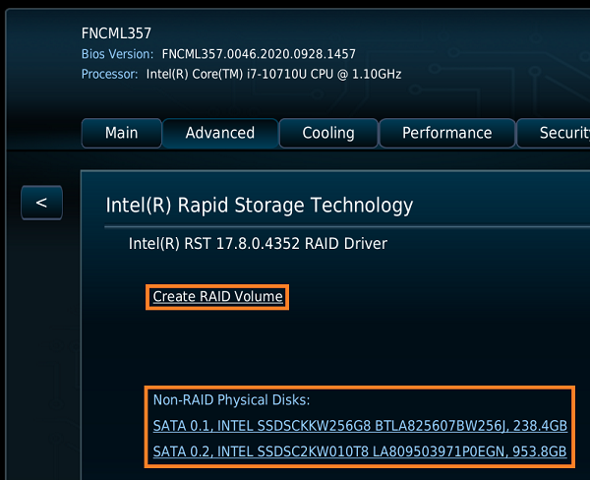This screenshot has height=480, width=590.
Task: Click the Non-RAID Physical Disks label
Action: (231, 400)
